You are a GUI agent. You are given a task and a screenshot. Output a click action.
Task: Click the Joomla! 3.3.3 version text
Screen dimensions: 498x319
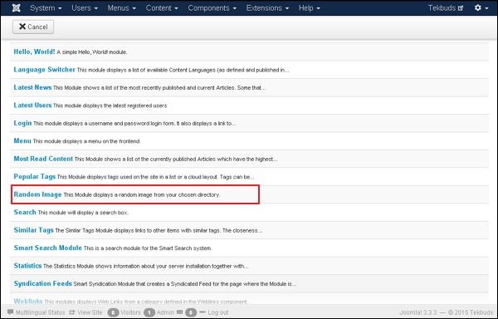(418, 312)
